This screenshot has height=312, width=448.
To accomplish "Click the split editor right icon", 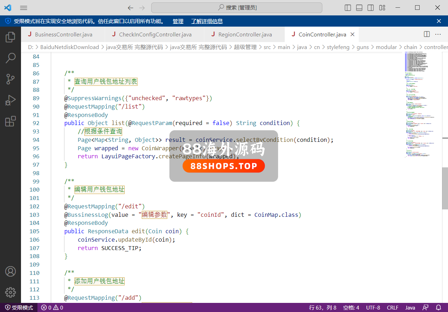I will 427,34.
